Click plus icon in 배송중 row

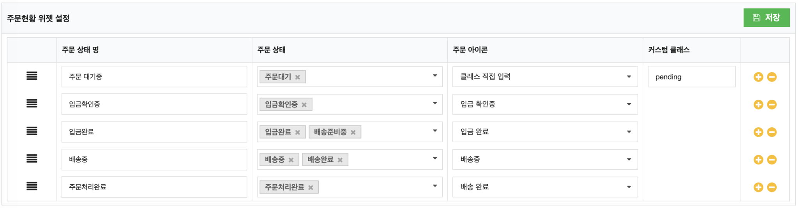coord(758,160)
